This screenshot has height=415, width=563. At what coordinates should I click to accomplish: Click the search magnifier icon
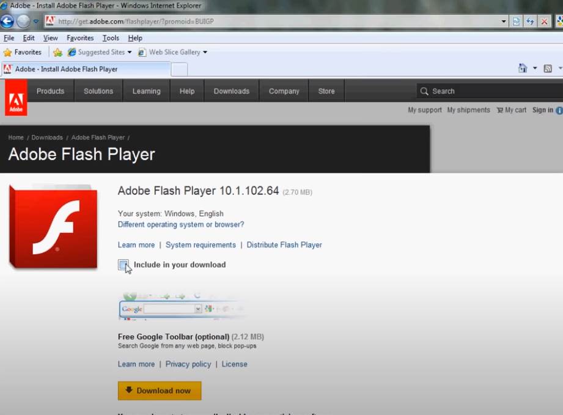(x=425, y=90)
